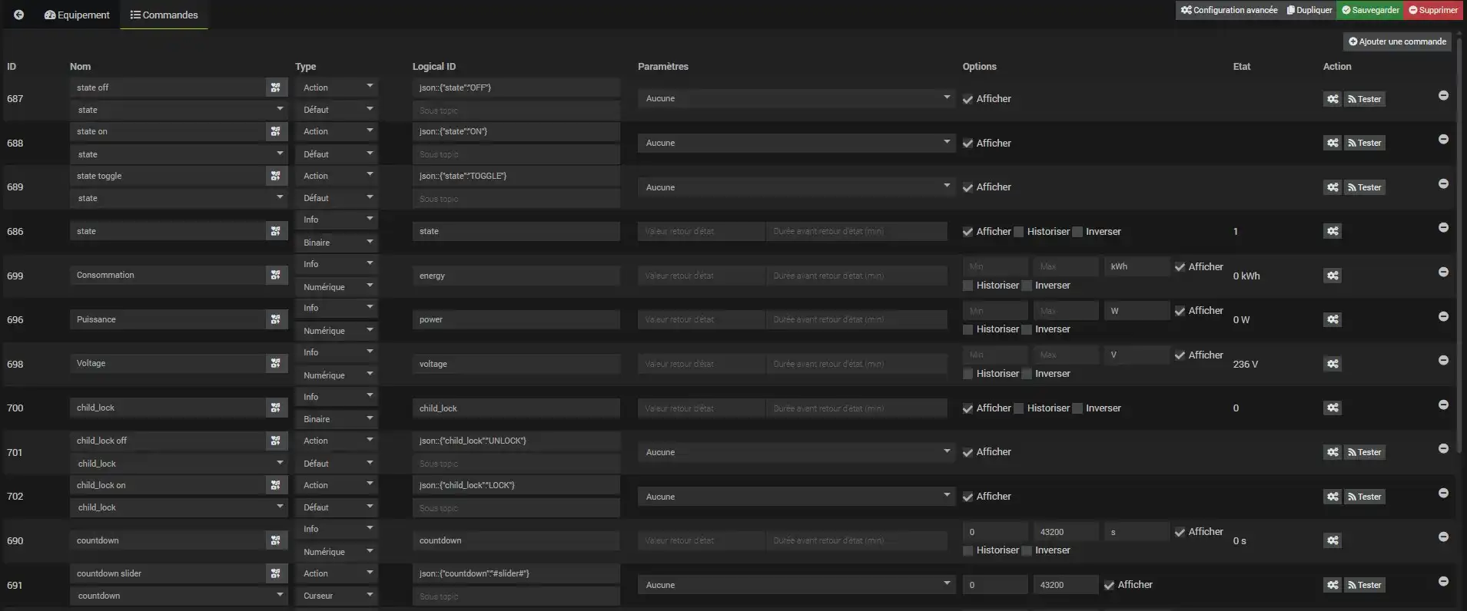The height and width of the screenshot is (611, 1467).
Task: Open advanced settings gear for the Voltage command
Action: (x=1333, y=364)
